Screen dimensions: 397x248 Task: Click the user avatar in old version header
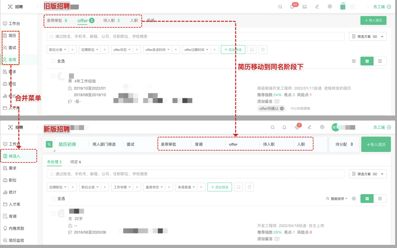click(x=343, y=7)
